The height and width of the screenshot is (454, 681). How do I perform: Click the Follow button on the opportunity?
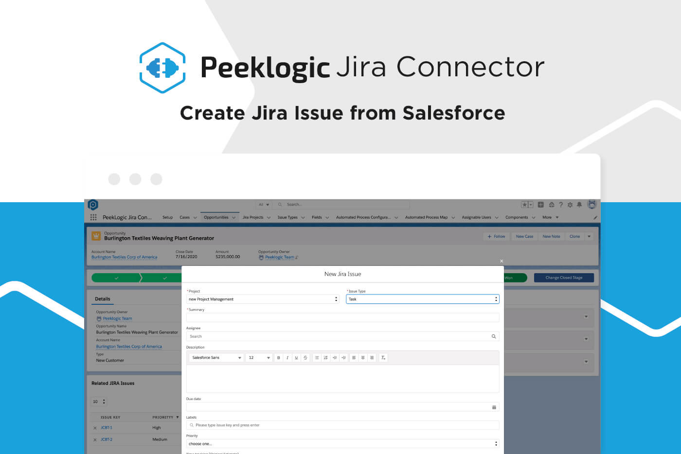pyautogui.click(x=496, y=236)
